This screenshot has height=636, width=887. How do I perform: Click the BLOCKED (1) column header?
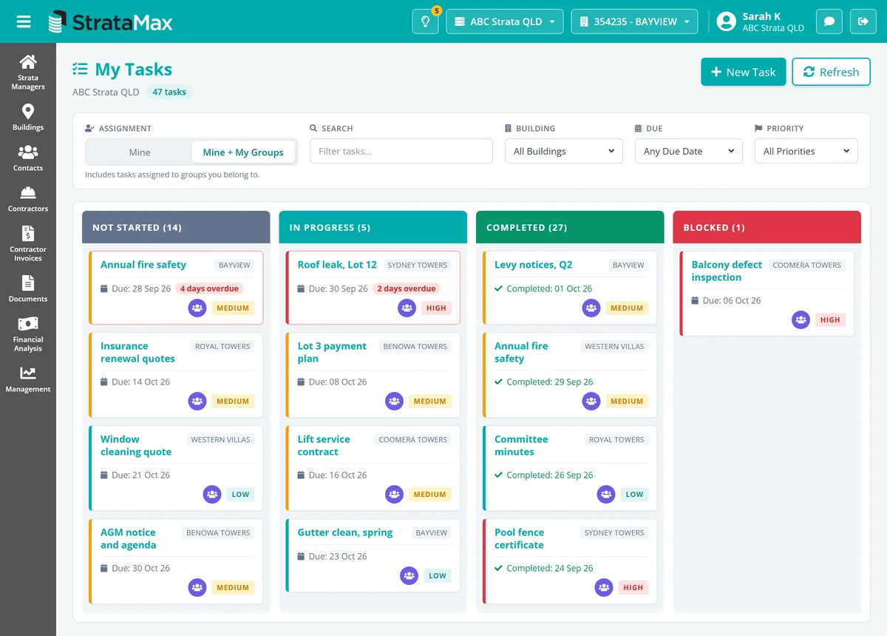click(767, 227)
